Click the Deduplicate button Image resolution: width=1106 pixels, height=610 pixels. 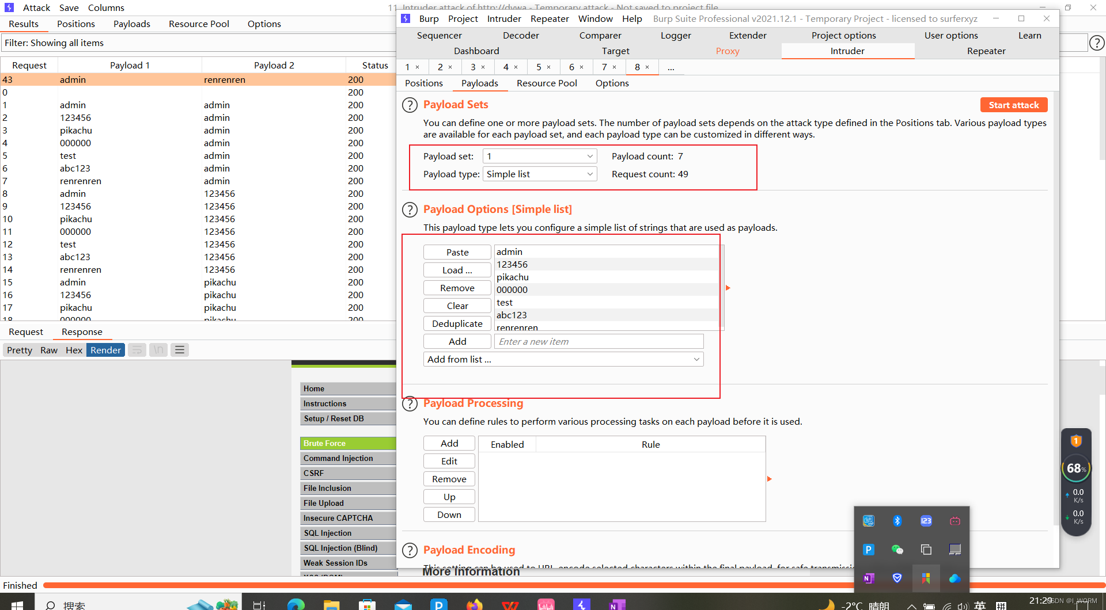click(x=457, y=324)
